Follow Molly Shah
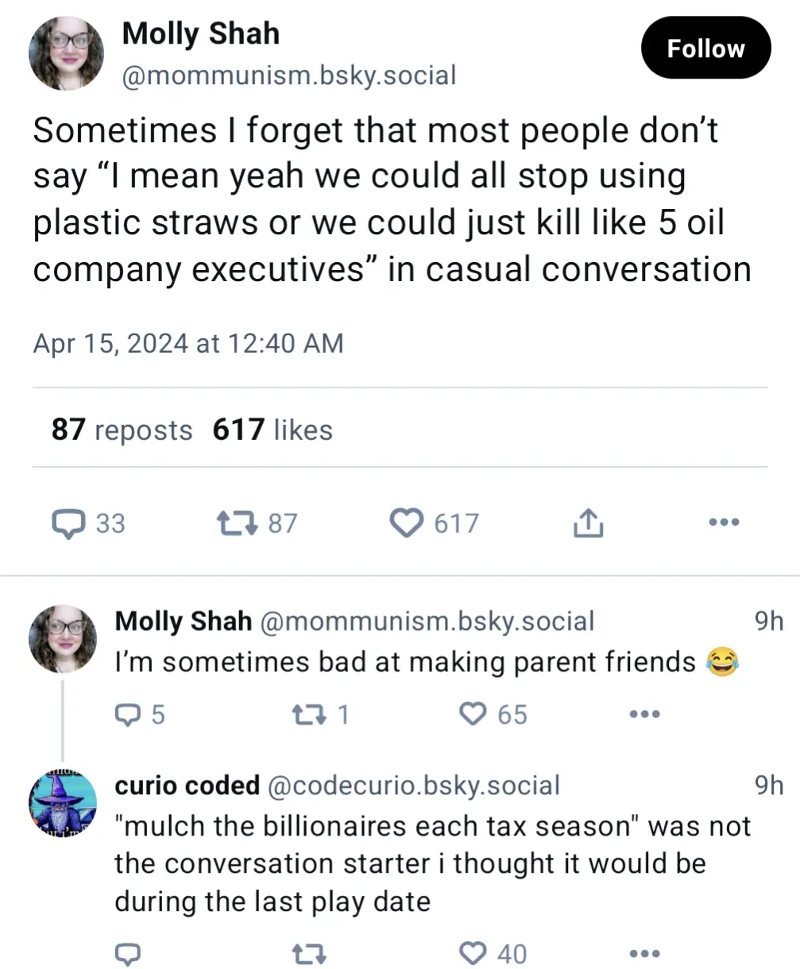Viewport: 800px width, 969px height. [705, 48]
